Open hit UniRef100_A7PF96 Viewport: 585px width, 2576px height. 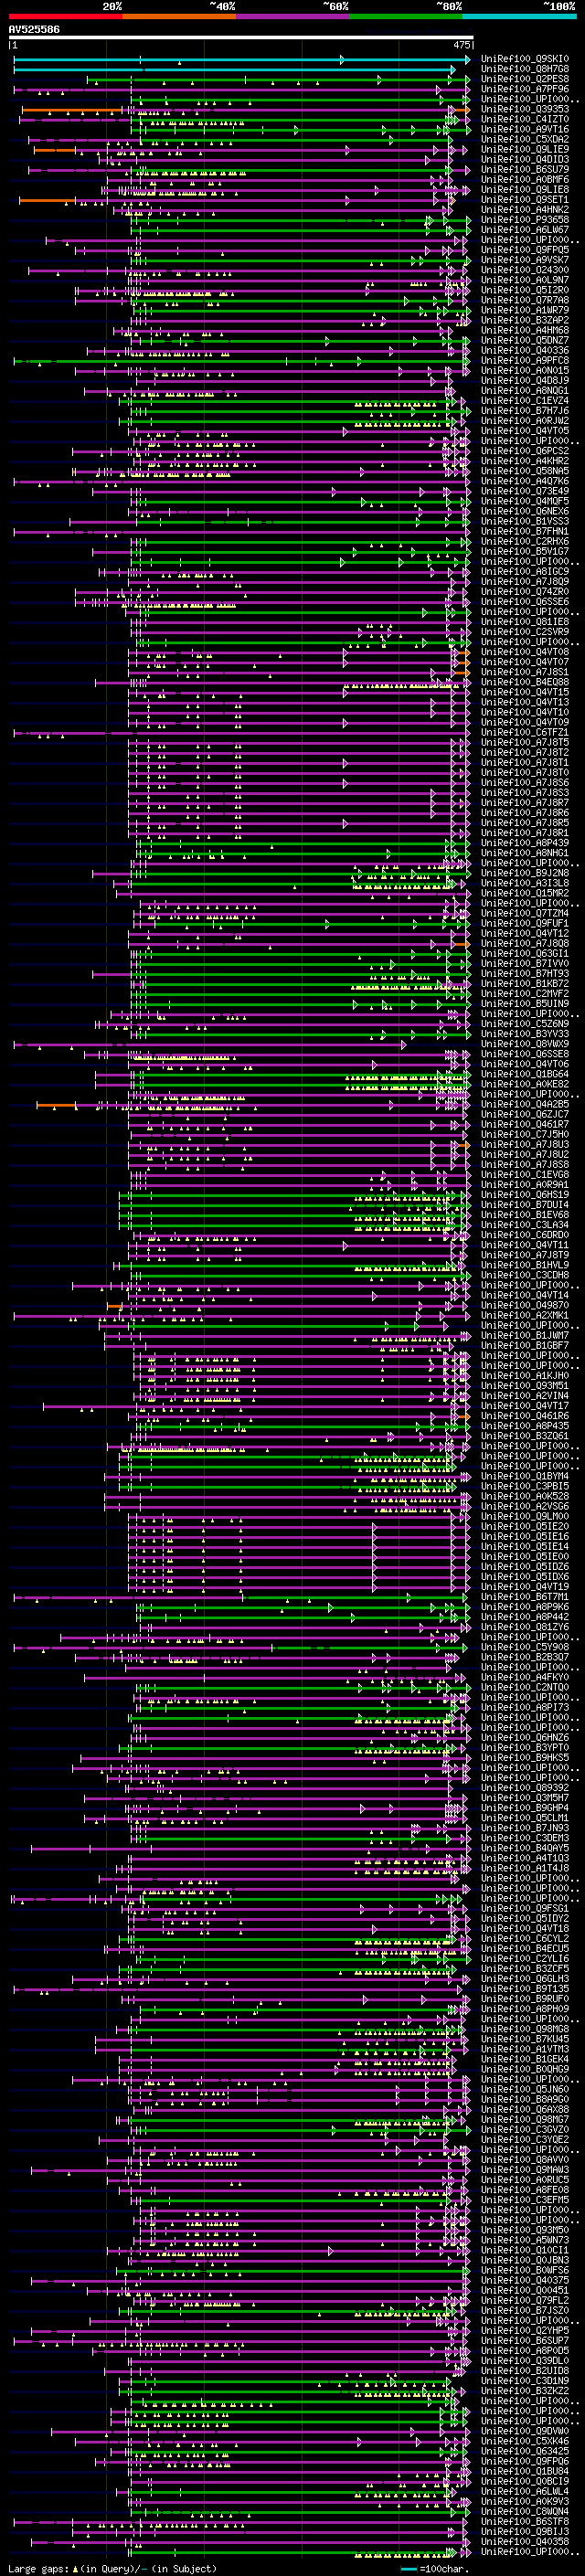click(525, 89)
